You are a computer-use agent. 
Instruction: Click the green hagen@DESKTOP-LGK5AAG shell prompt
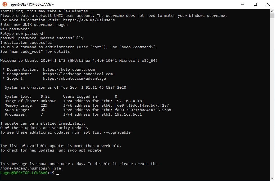pyautogui.click(x=24, y=173)
